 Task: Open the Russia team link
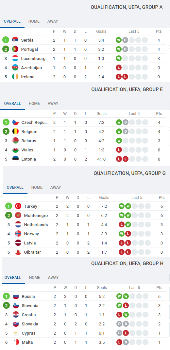[28, 297]
